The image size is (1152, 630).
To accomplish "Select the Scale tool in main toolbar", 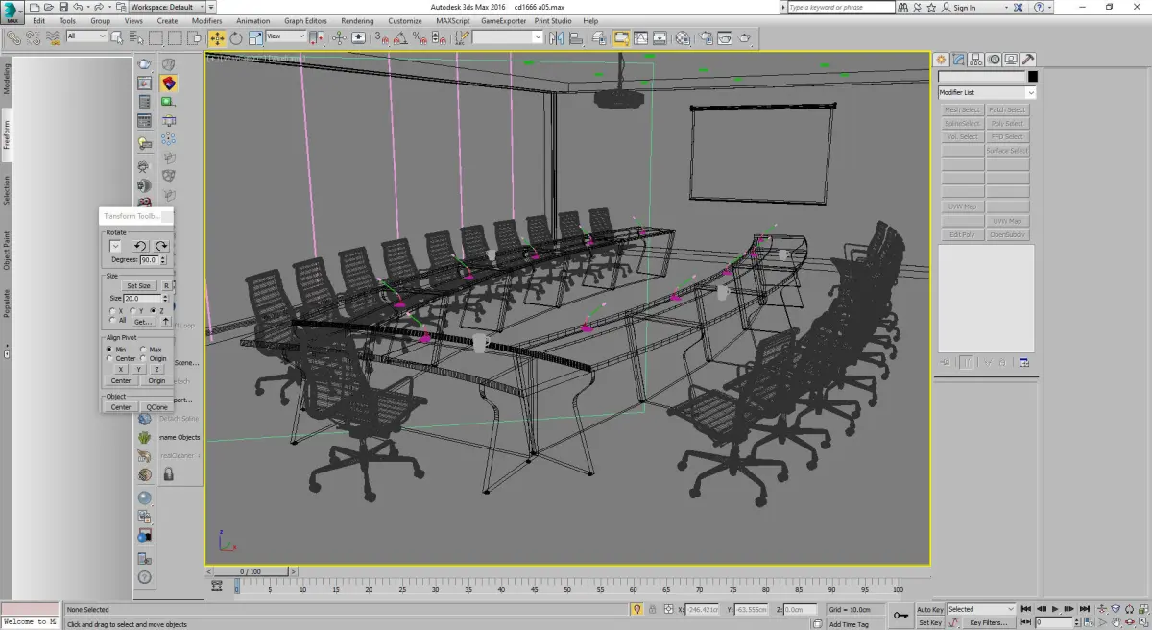I will point(255,38).
